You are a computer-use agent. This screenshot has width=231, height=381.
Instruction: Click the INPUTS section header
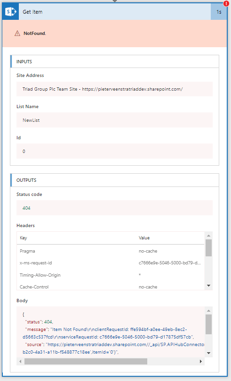[x=115, y=61]
